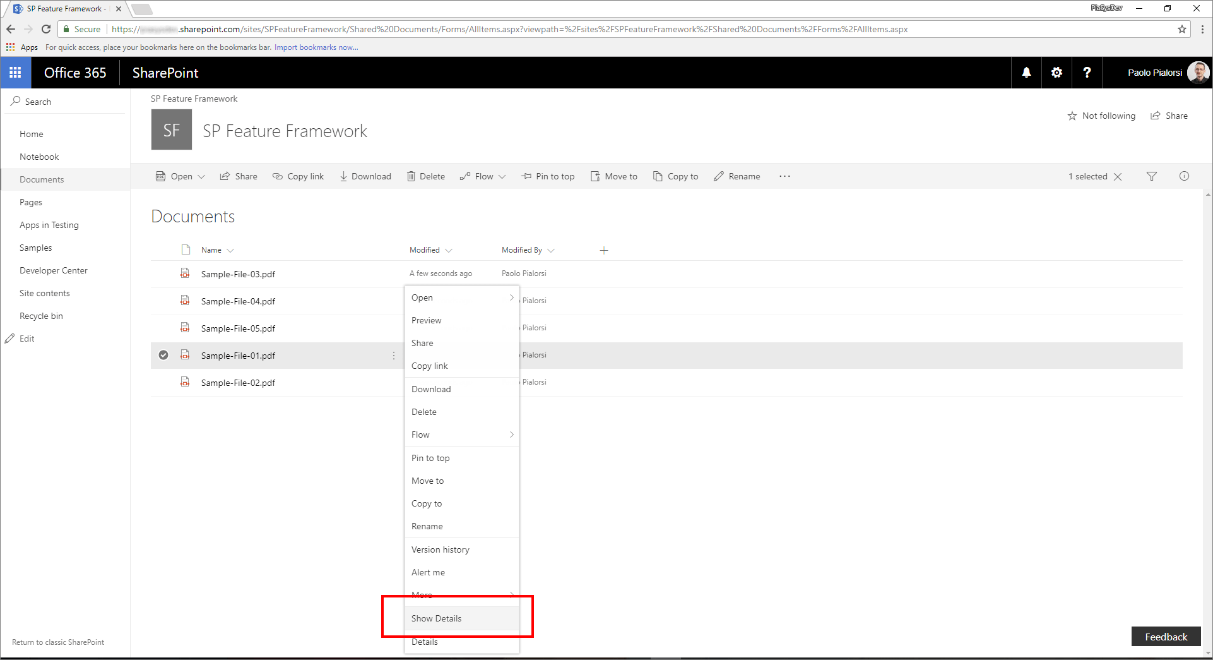This screenshot has width=1213, height=660.
Task: Toggle Not following for the site
Action: tap(1101, 116)
